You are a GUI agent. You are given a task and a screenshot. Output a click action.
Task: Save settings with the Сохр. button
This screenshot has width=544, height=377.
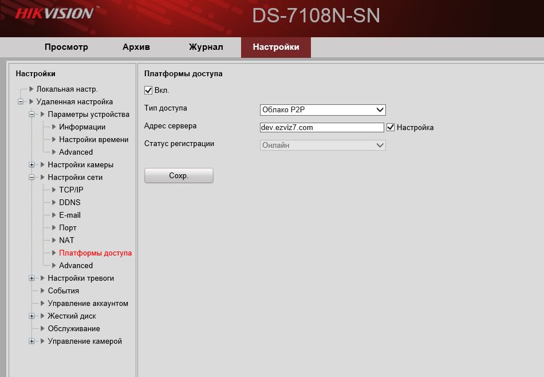click(x=179, y=176)
